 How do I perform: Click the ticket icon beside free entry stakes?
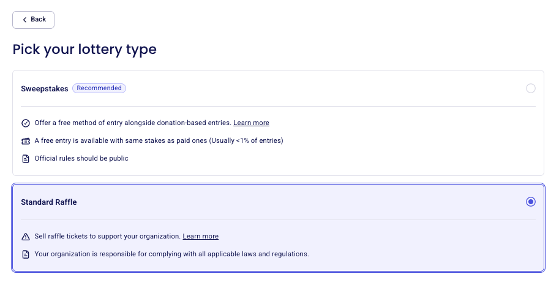point(26,141)
